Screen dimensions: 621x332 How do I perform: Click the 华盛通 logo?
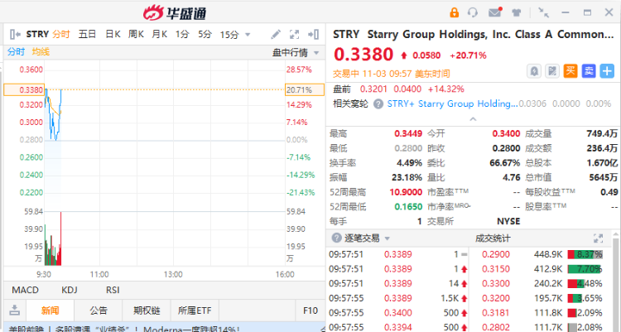tap(175, 12)
